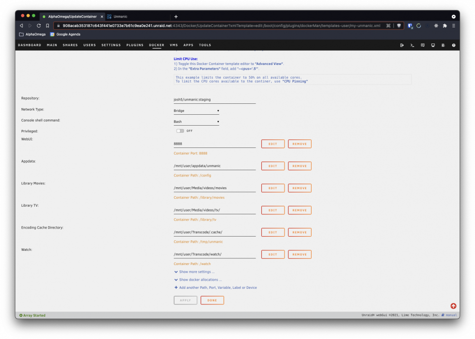
Task: Click the Repository input field
Action: [215, 100]
